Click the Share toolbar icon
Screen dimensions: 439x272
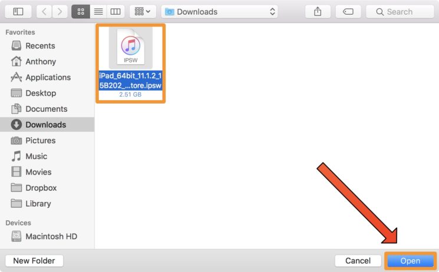(318, 11)
